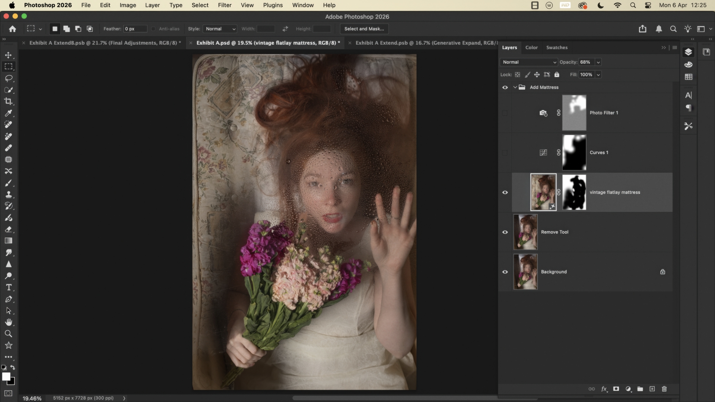Create new adjustment layer icon
This screenshot has width=715, height=402.
[x=628, y=389]
